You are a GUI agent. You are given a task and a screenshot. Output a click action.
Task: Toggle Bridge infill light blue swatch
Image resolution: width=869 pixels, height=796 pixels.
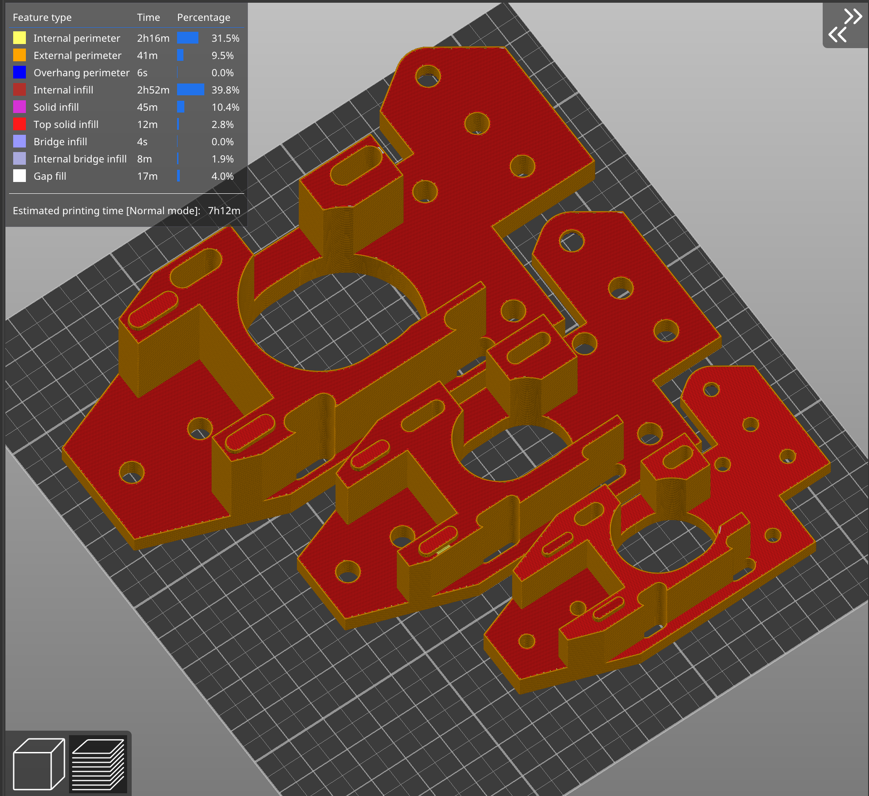20,141
